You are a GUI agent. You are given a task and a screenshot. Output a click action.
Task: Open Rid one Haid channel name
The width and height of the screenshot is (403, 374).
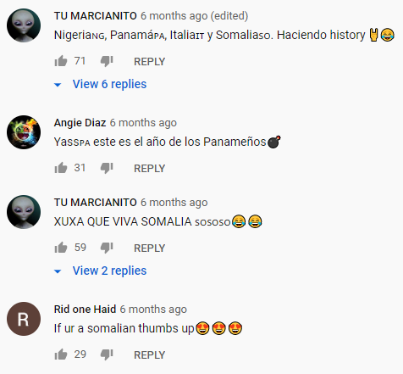click(x=85, y=309)
